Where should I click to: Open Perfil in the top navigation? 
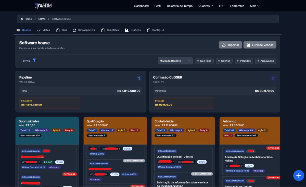(x=158, y=6)
